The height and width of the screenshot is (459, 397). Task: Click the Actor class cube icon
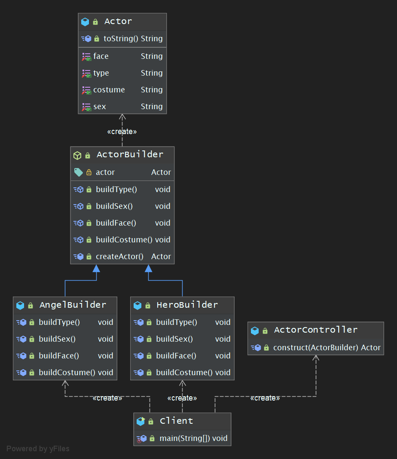[85, 21]
